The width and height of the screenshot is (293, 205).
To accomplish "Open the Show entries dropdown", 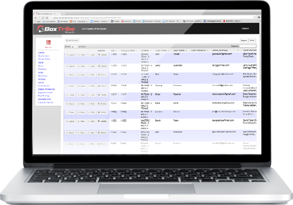I will [74, 47].
